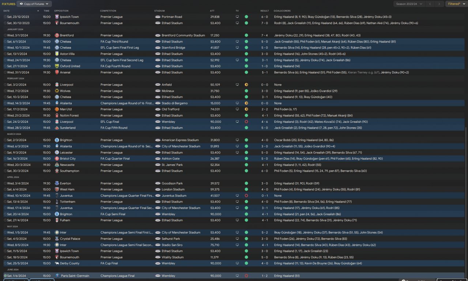The width and height of the screenshot is (468, 281).
Task: Click the Chelsea badge on the FA Cup Third Round row
Action: 57,42
